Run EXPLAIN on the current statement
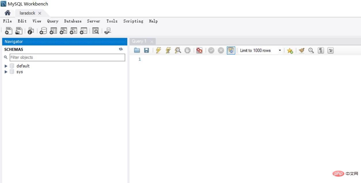The image size is (361, 183). pos(178,50)
